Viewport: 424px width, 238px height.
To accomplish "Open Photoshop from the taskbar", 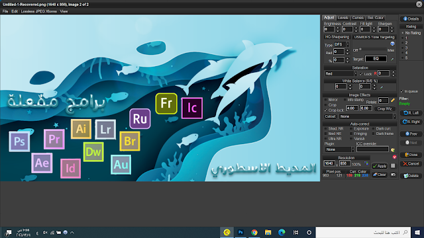I will [x=240, y=232].
